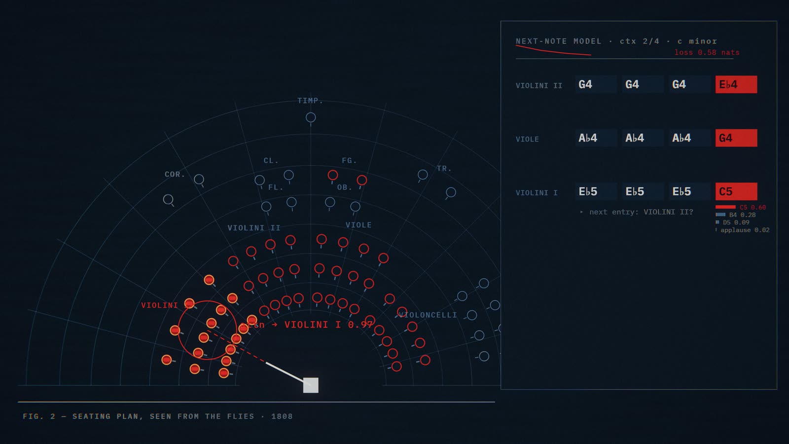Select the left oboe seat marker below OB.
789x444 pixels.
point(330,202)
